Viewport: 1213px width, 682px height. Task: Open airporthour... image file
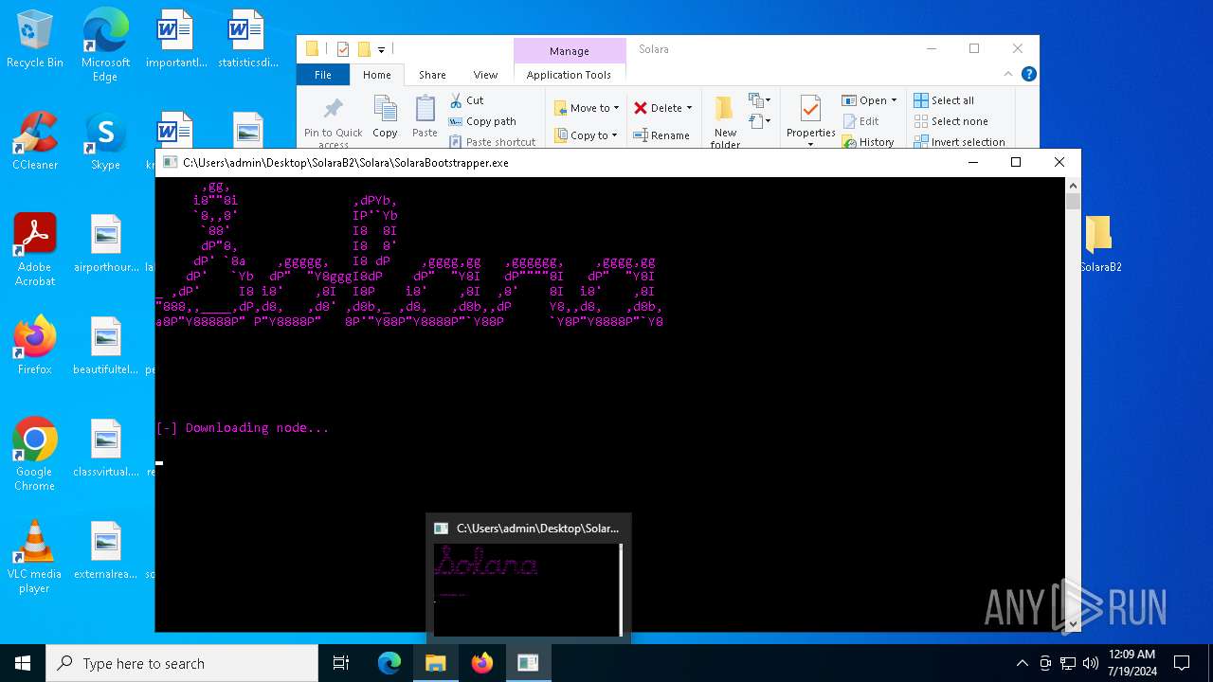[x=105, y=244]
